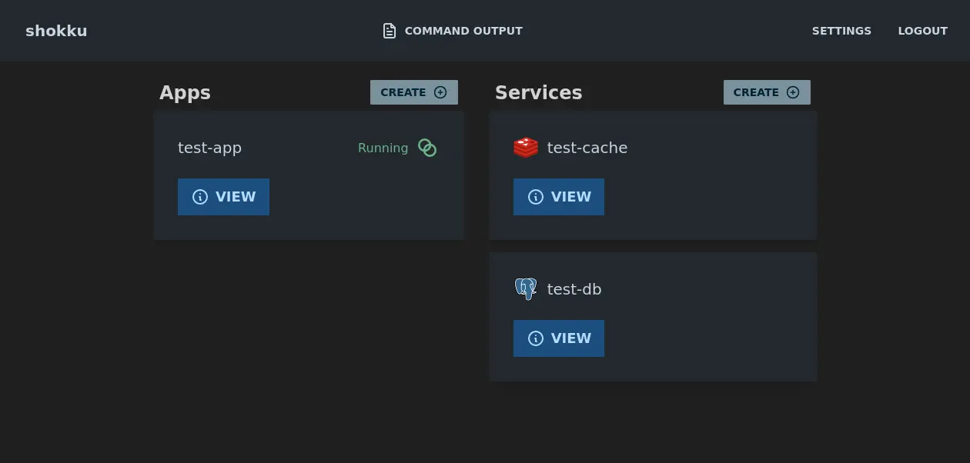
Task: Click the red Redis icon for test-cache
Action: (526, 148)
